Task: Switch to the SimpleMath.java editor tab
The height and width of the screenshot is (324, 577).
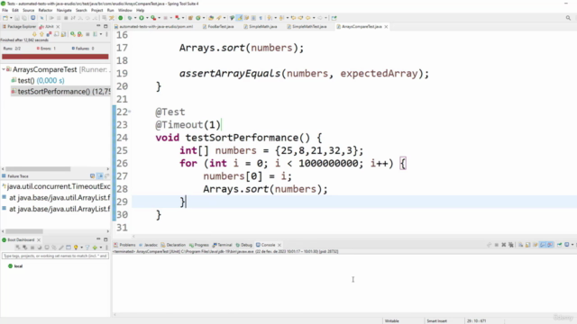Action: (x=261, y=26)
